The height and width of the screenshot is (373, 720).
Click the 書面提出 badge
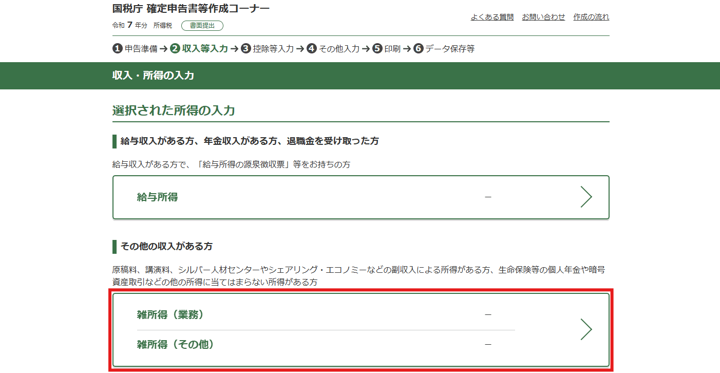[202, 25]
